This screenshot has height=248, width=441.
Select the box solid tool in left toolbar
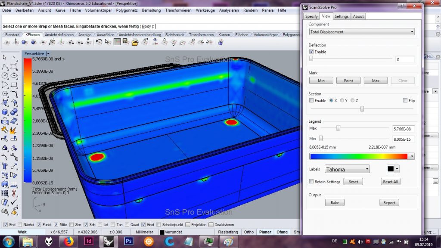pyautogui.click(x=5, y=112)
